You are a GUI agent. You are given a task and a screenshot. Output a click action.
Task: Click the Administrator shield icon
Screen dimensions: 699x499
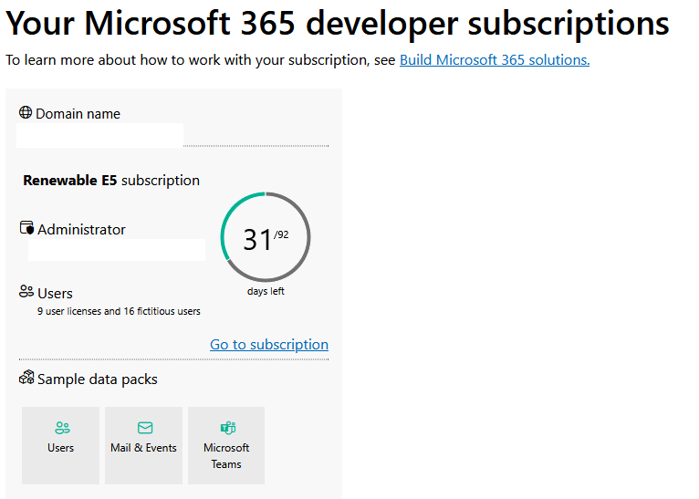(26, 228)
